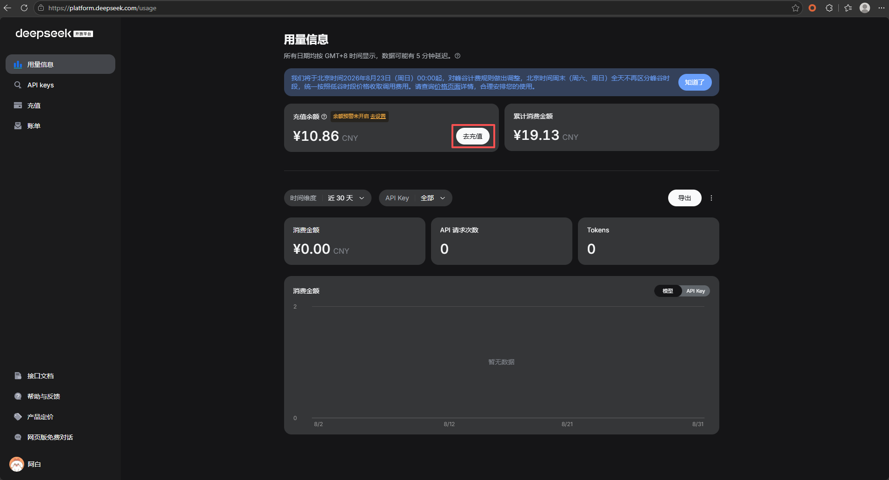Bookmark the page with the star icon
Viewport: 889px width, 480px height.
tap(796, 8)
